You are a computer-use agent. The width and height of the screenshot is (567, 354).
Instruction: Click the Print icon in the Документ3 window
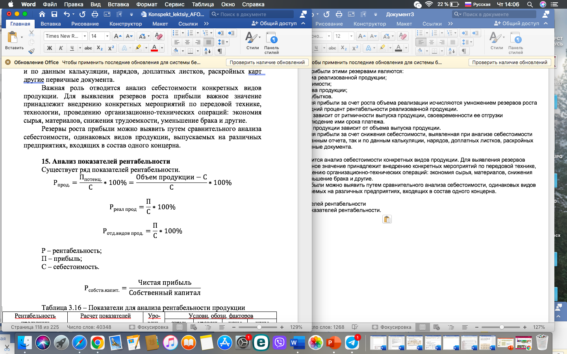339,14
